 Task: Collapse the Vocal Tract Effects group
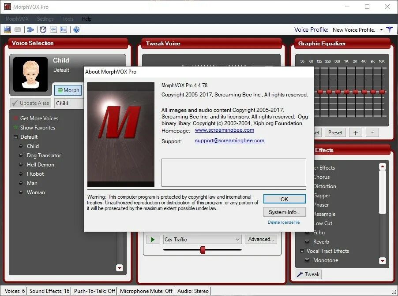point(302,251)
